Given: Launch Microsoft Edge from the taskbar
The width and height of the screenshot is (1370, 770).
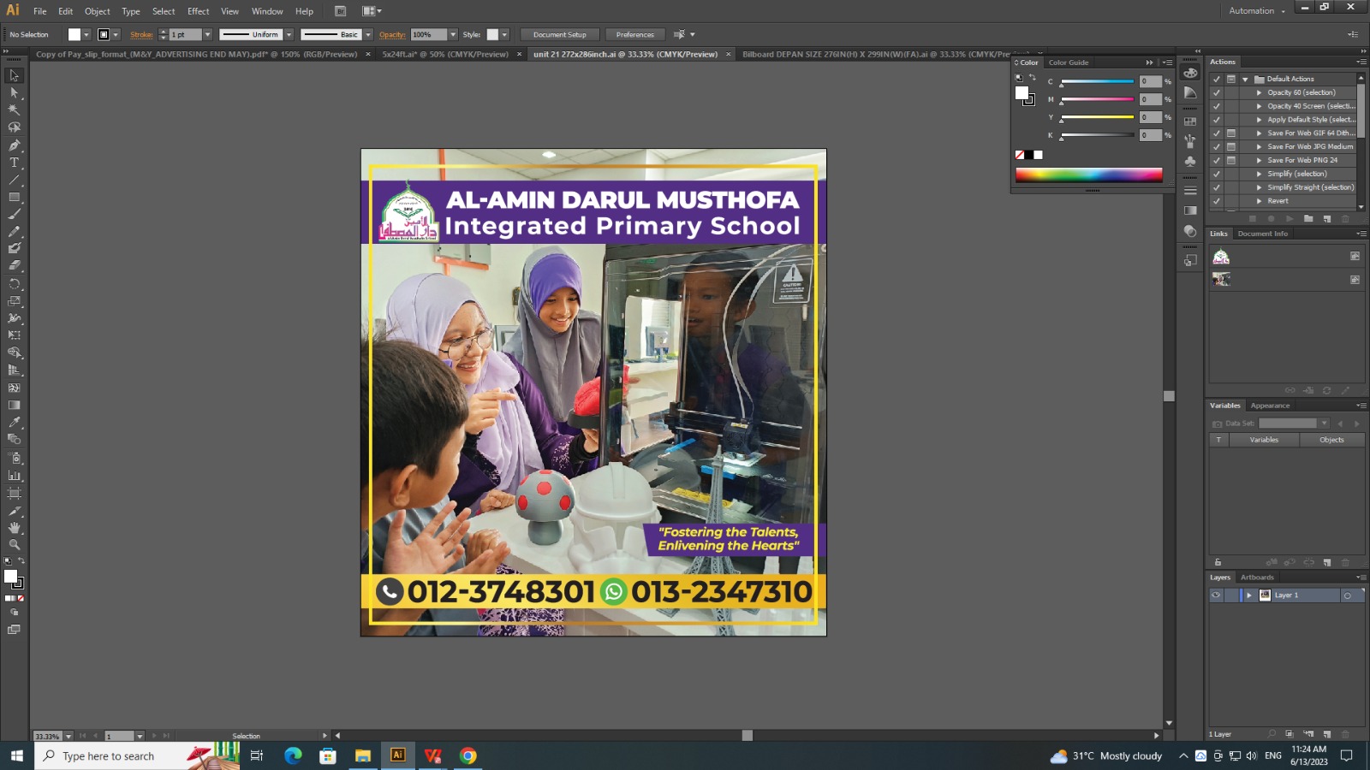Looking at the screenshot, I should click(x=293, y=755).
